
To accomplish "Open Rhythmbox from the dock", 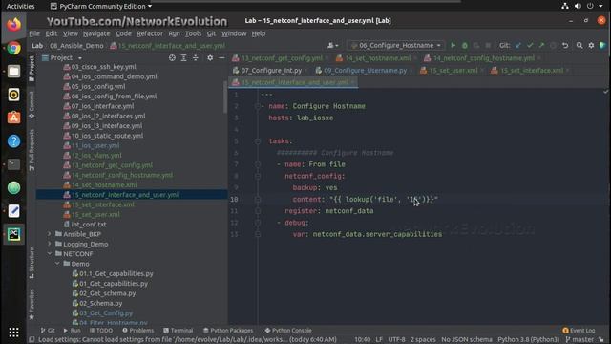I will tap(13, 95).
